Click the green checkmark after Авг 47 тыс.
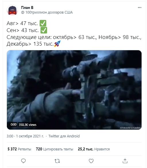This screenshot has height=168, width=147. (x=43, y=23)
